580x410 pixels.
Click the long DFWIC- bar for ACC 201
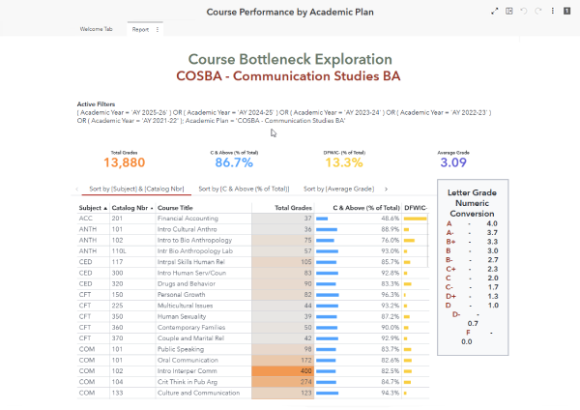[x=415, y=219]
